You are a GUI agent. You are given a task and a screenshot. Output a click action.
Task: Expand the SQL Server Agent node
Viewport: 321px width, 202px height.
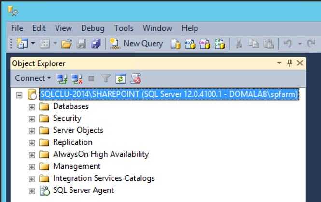tap(32, 191)
